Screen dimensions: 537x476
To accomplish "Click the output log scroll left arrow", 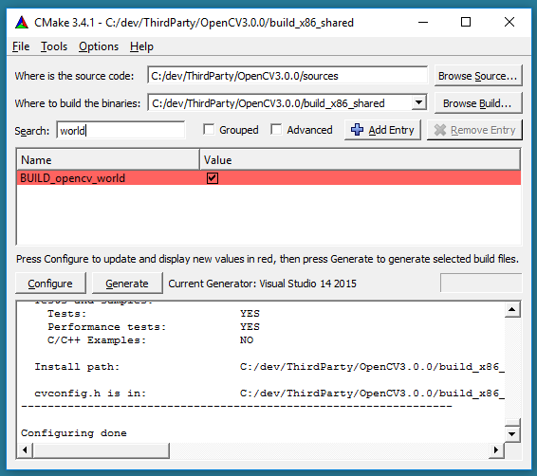I will pyautogui.click(x=25, y=450).
